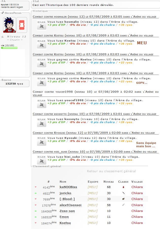
Task: Open combat contre youcef1998 heading
Action: pos(96,93)
